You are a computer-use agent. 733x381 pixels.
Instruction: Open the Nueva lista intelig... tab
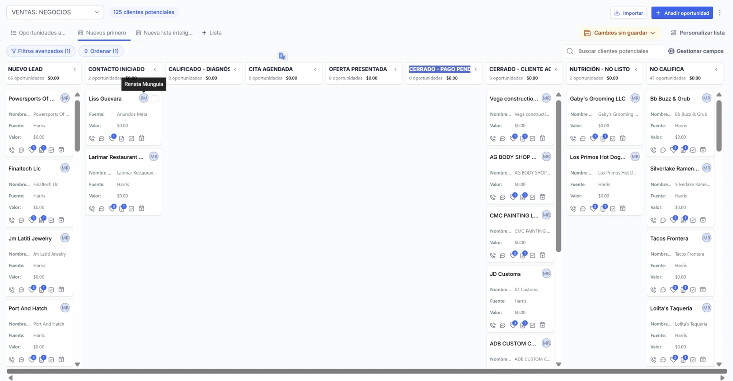pyautogui.click(x=164, y=33)
